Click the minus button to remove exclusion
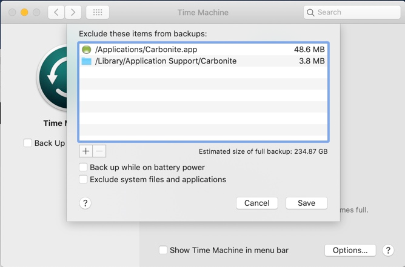 click(99, 151)
